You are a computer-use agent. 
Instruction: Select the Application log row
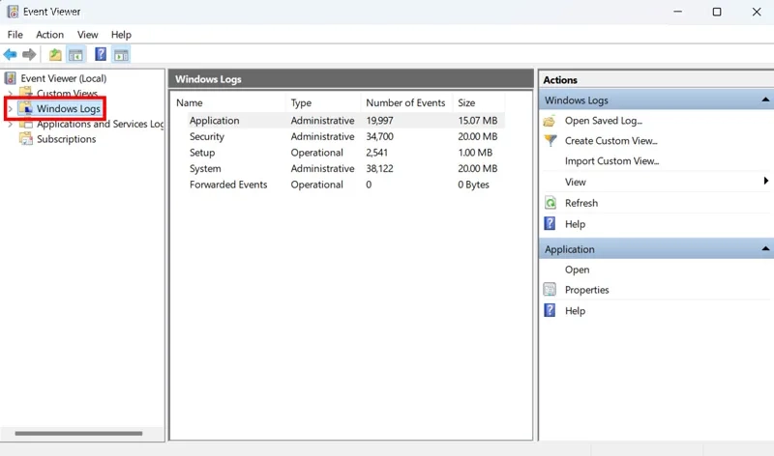340,121
